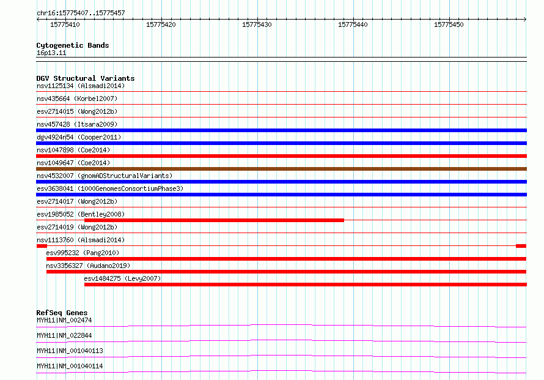Viewport: 544px width, 380px height.
Task: Open transcript MYH11|NM_001040114
Action: (x=70, y=366)
